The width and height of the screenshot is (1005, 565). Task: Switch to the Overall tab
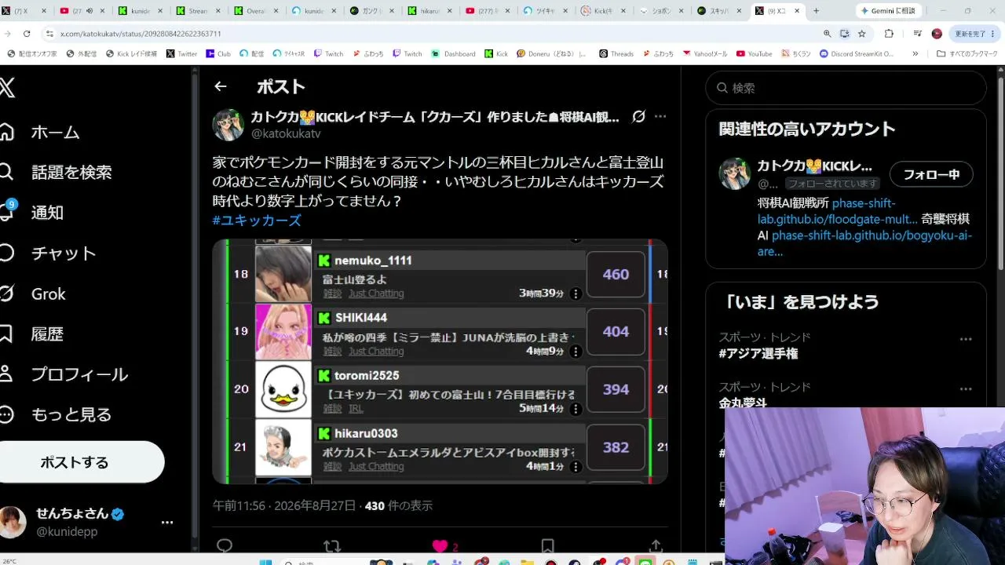click(x=256, y=11)
